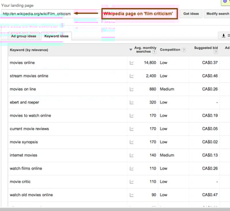Click the Get ideas button
This screenshot has width=230, height=211.
[x=191, y=14]
